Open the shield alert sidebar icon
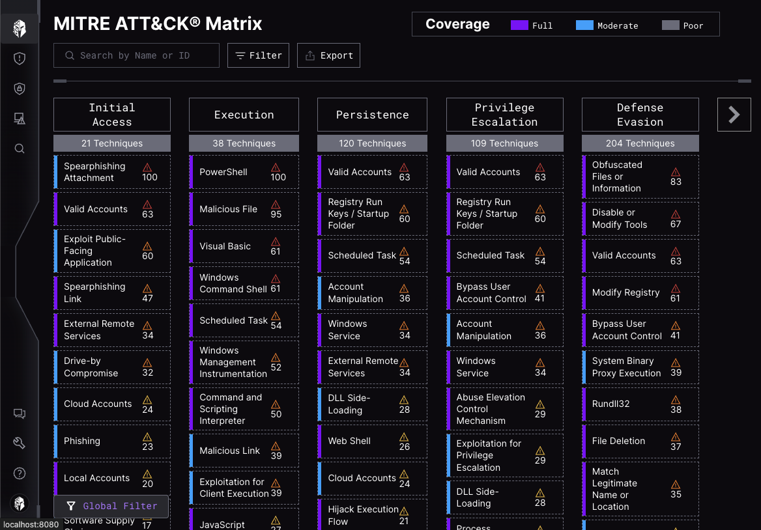 tap(20, 59)
